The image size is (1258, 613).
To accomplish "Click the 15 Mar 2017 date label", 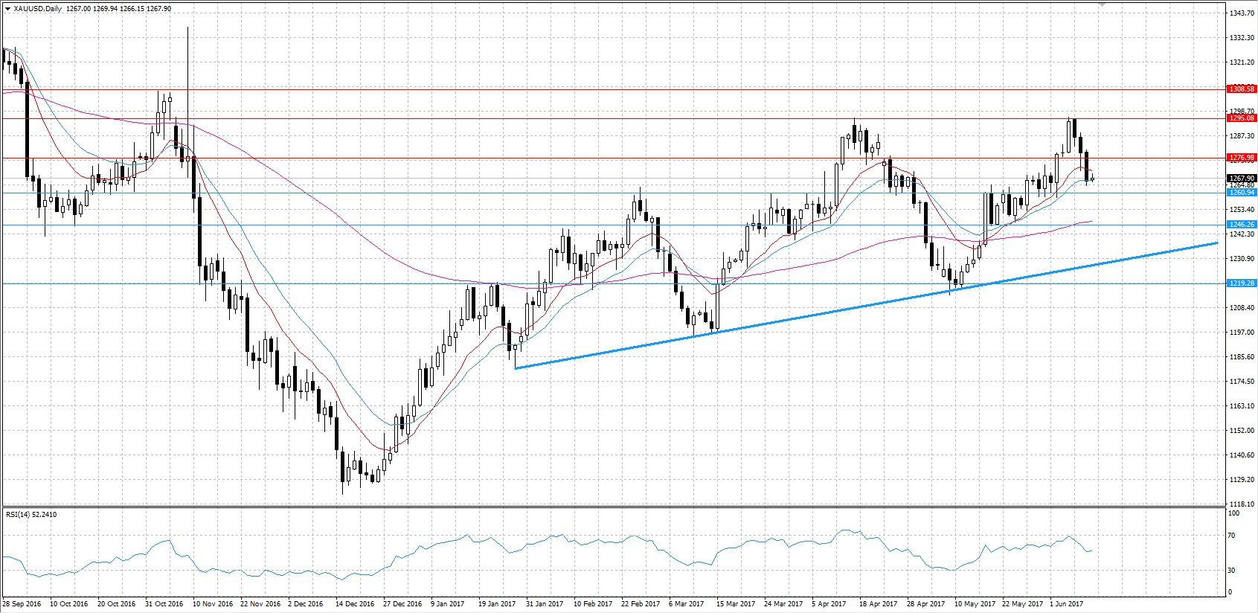I will click(736, 604).
